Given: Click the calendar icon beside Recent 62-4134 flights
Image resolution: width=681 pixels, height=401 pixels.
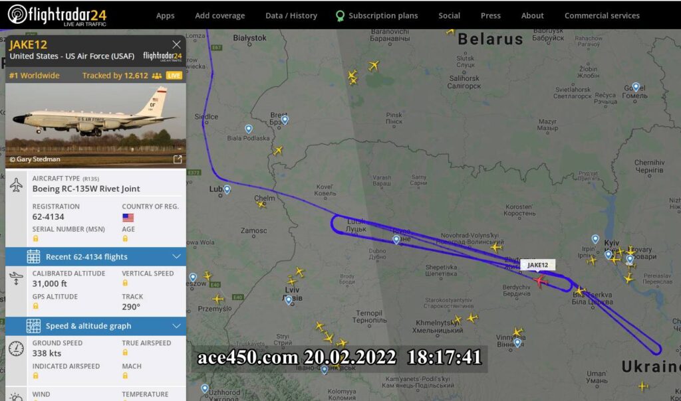Looking at the screenshot, I should click(33, 257).
